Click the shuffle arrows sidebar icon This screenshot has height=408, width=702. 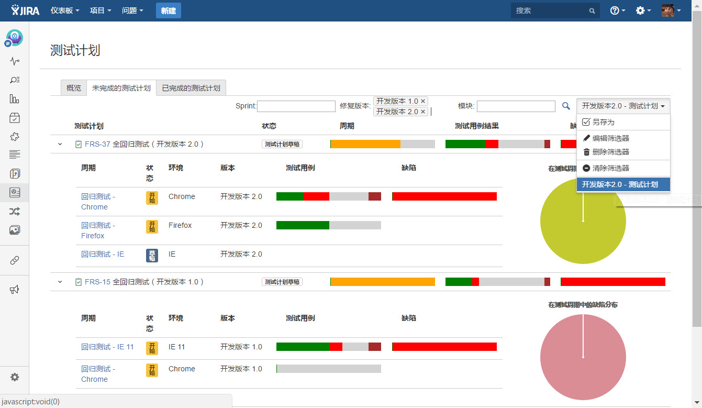15,211
